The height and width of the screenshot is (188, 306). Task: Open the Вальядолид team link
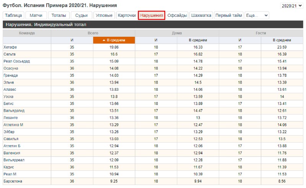pyautogui.click(x=14, y=111)
